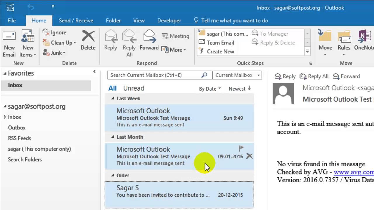Open the File tab

click(x=12, y=20)
